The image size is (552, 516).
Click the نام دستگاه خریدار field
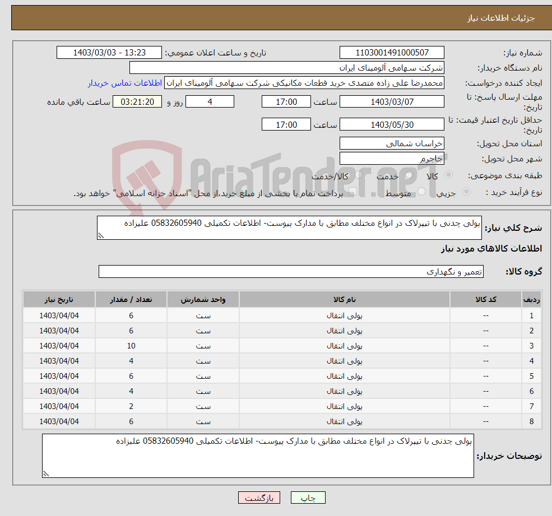click(287, 68)
